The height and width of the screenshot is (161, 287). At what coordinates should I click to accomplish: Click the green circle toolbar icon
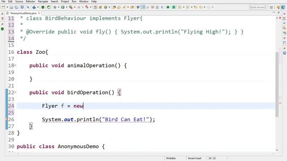pos(168,7)
